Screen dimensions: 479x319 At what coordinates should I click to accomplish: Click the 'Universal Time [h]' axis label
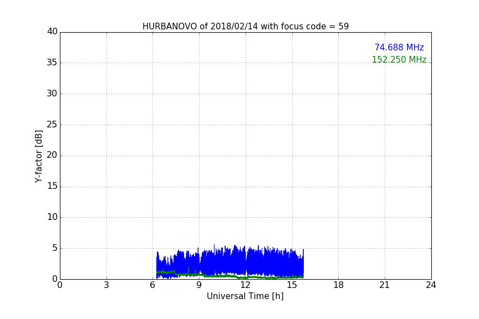(245, 296)
